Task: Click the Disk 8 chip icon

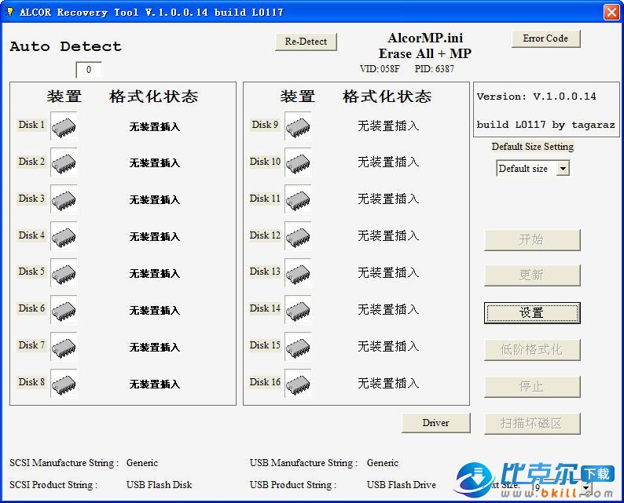Action: pyautogui.click(x=64, y=383)
